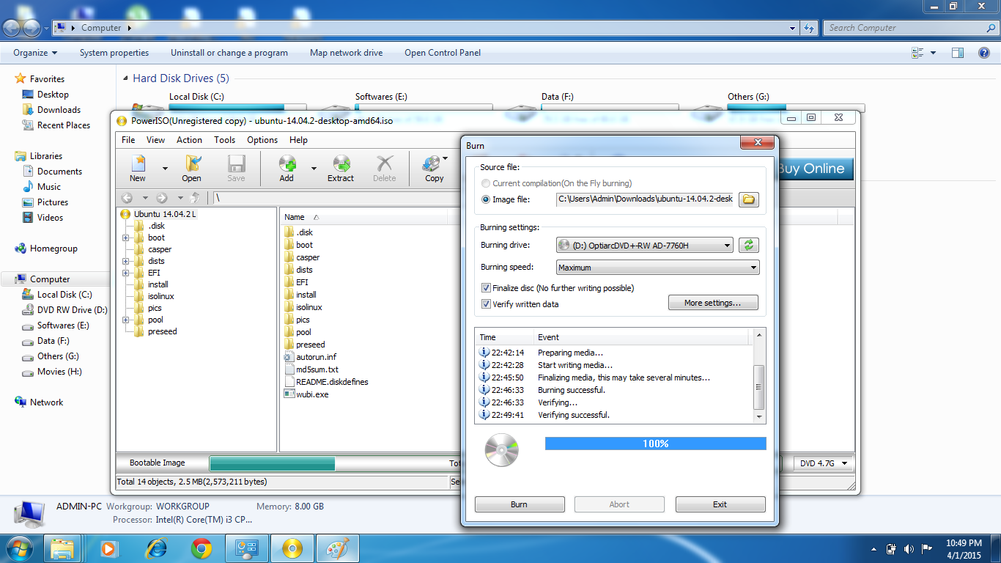Expand the pool folder in tree
This screenshot has height=563, width=1001.
click(125, 320)
